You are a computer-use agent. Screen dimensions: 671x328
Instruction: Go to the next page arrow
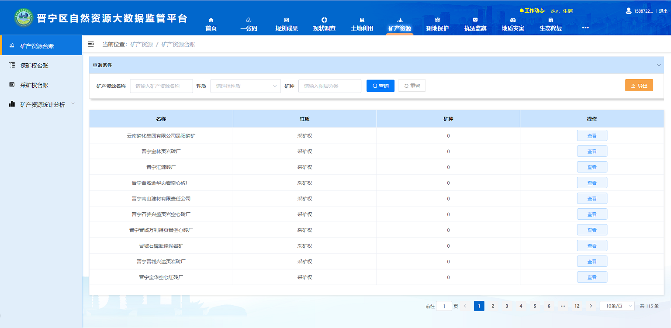point(591,306)
